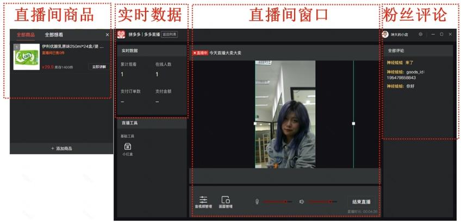Image resolution: width=461 pixels, height=222 pixels.
Task: Click the 累计观看 label
Action: pyautogui.click(x=128, y=64)
